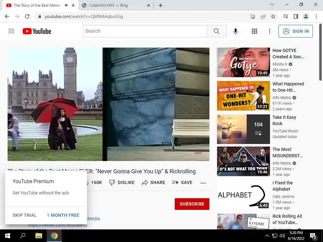Click the title 'How GOTYE Created A Son...'
Screen dimensions: 323x242
(288, 54)
